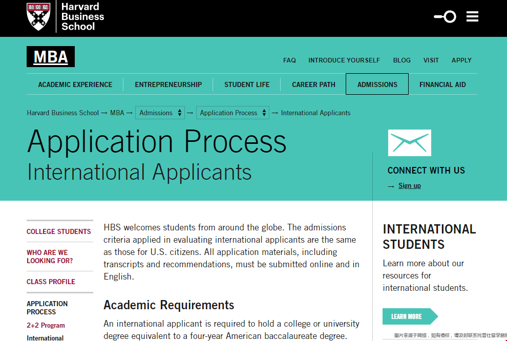Click the Harvard Business School wordmark text
The image size is (507, 341).
tap(83, 16)
